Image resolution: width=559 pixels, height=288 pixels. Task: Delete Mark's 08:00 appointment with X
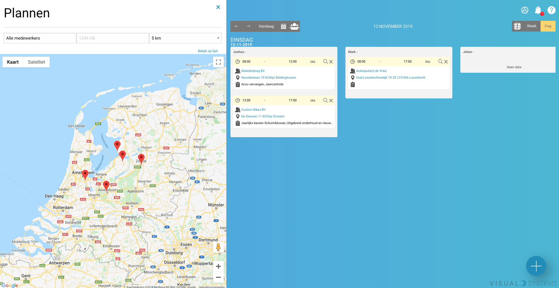(446, 62)
